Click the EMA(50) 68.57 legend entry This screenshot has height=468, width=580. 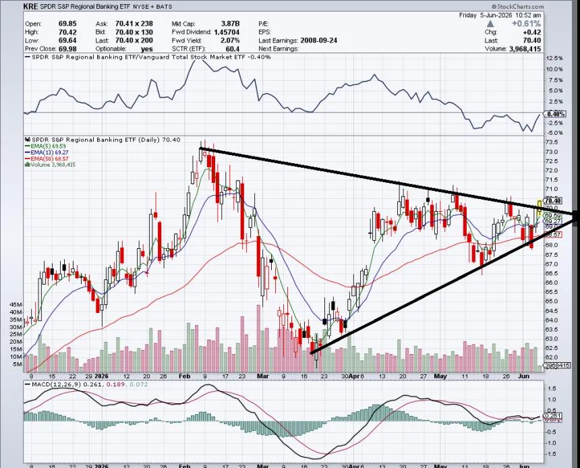pyautogui.click(x=47, y=158)
